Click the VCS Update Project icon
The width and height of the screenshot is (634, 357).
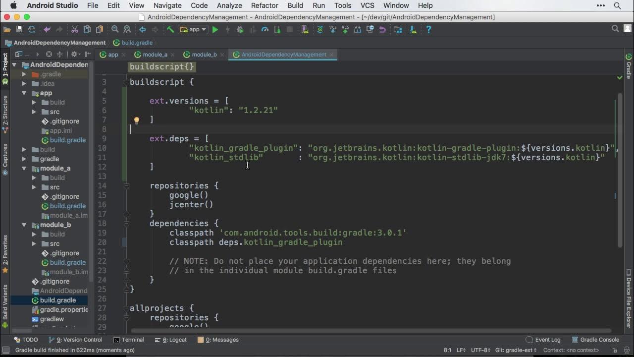[333, 30]
